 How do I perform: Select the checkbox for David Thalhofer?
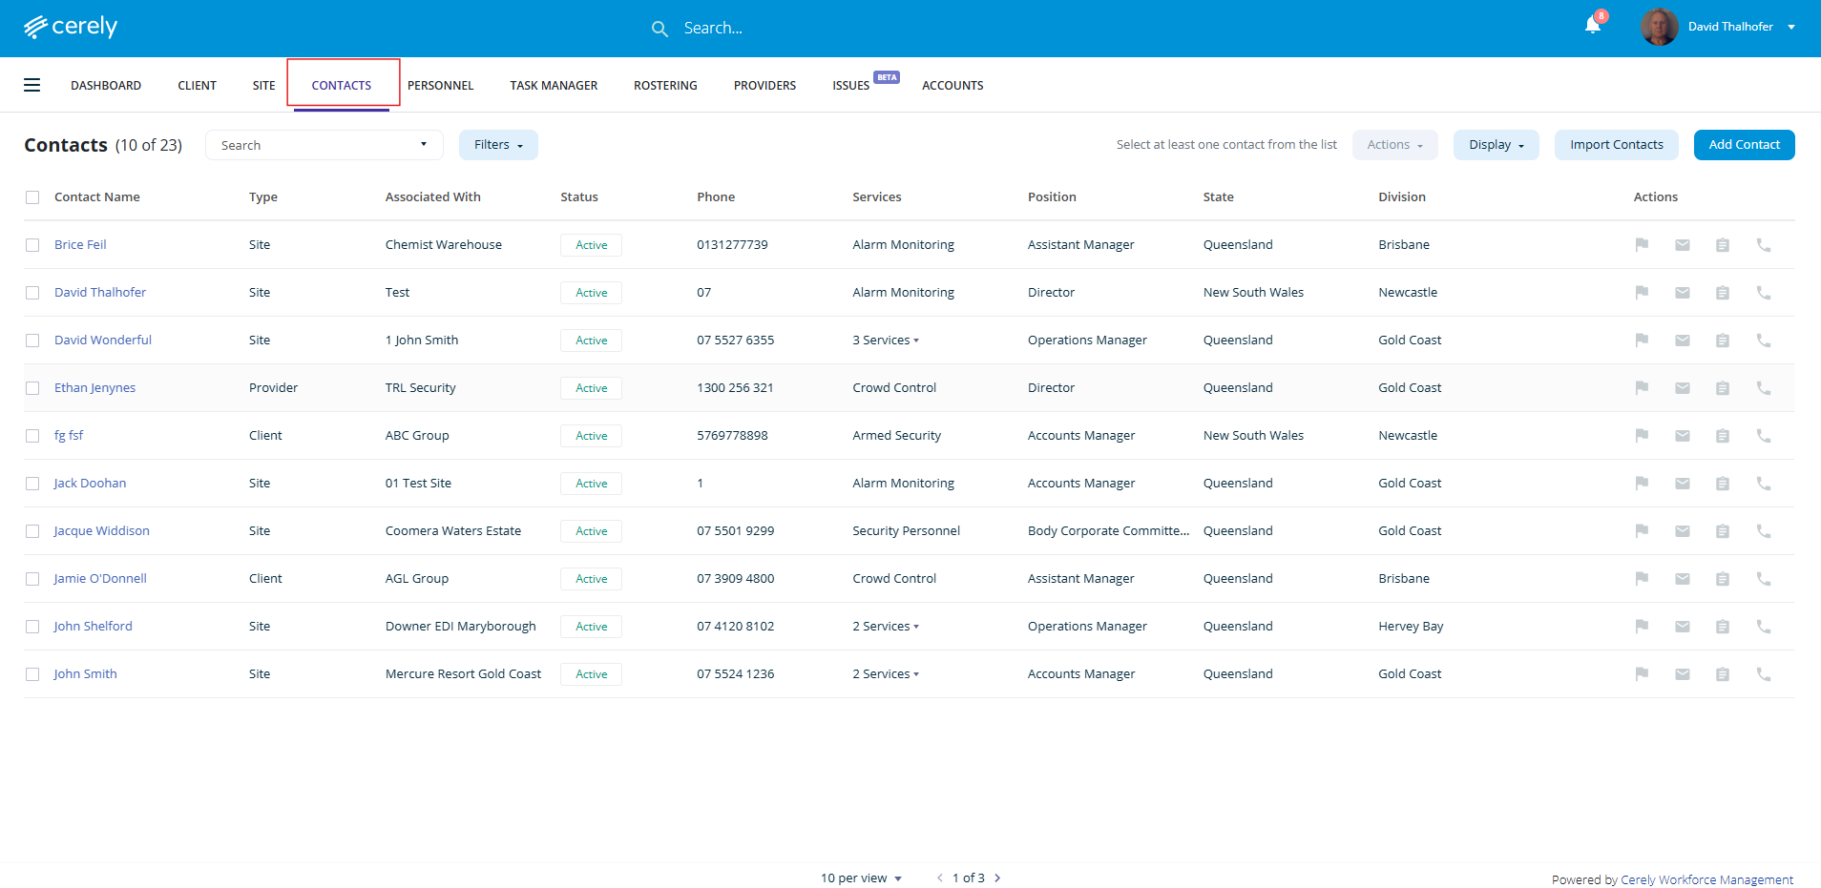pos(32,293)
